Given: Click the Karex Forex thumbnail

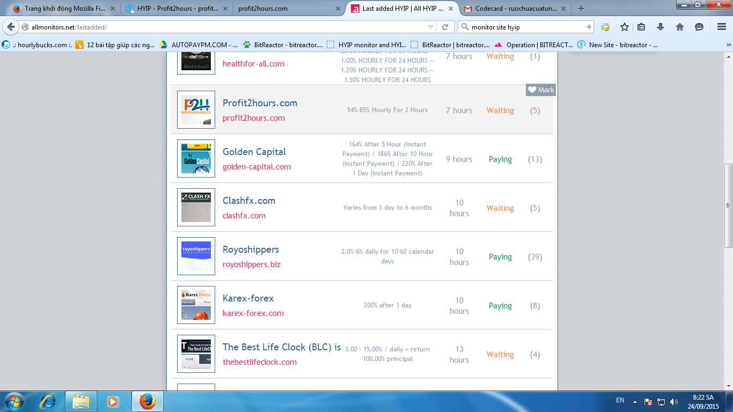Looking at the screenshot, I should (196, 305).
